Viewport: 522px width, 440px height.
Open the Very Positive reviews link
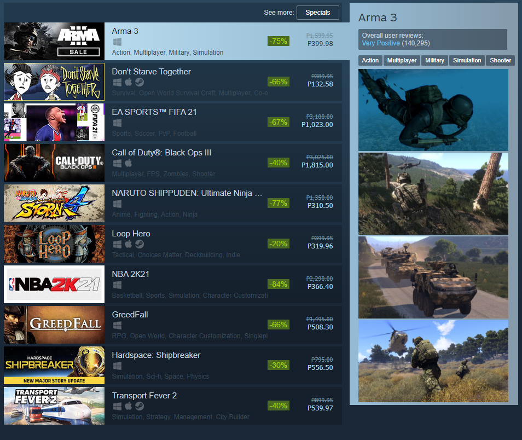pyautogui.click(x=381, y=43)
